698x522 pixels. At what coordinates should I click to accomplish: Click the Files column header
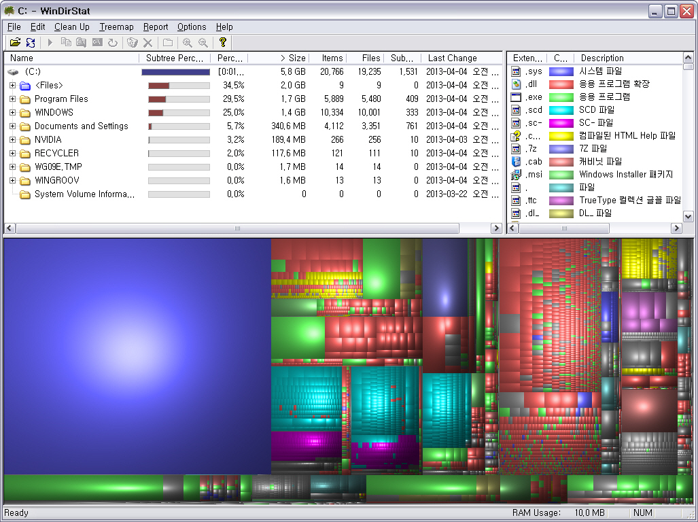pos(366,58)
